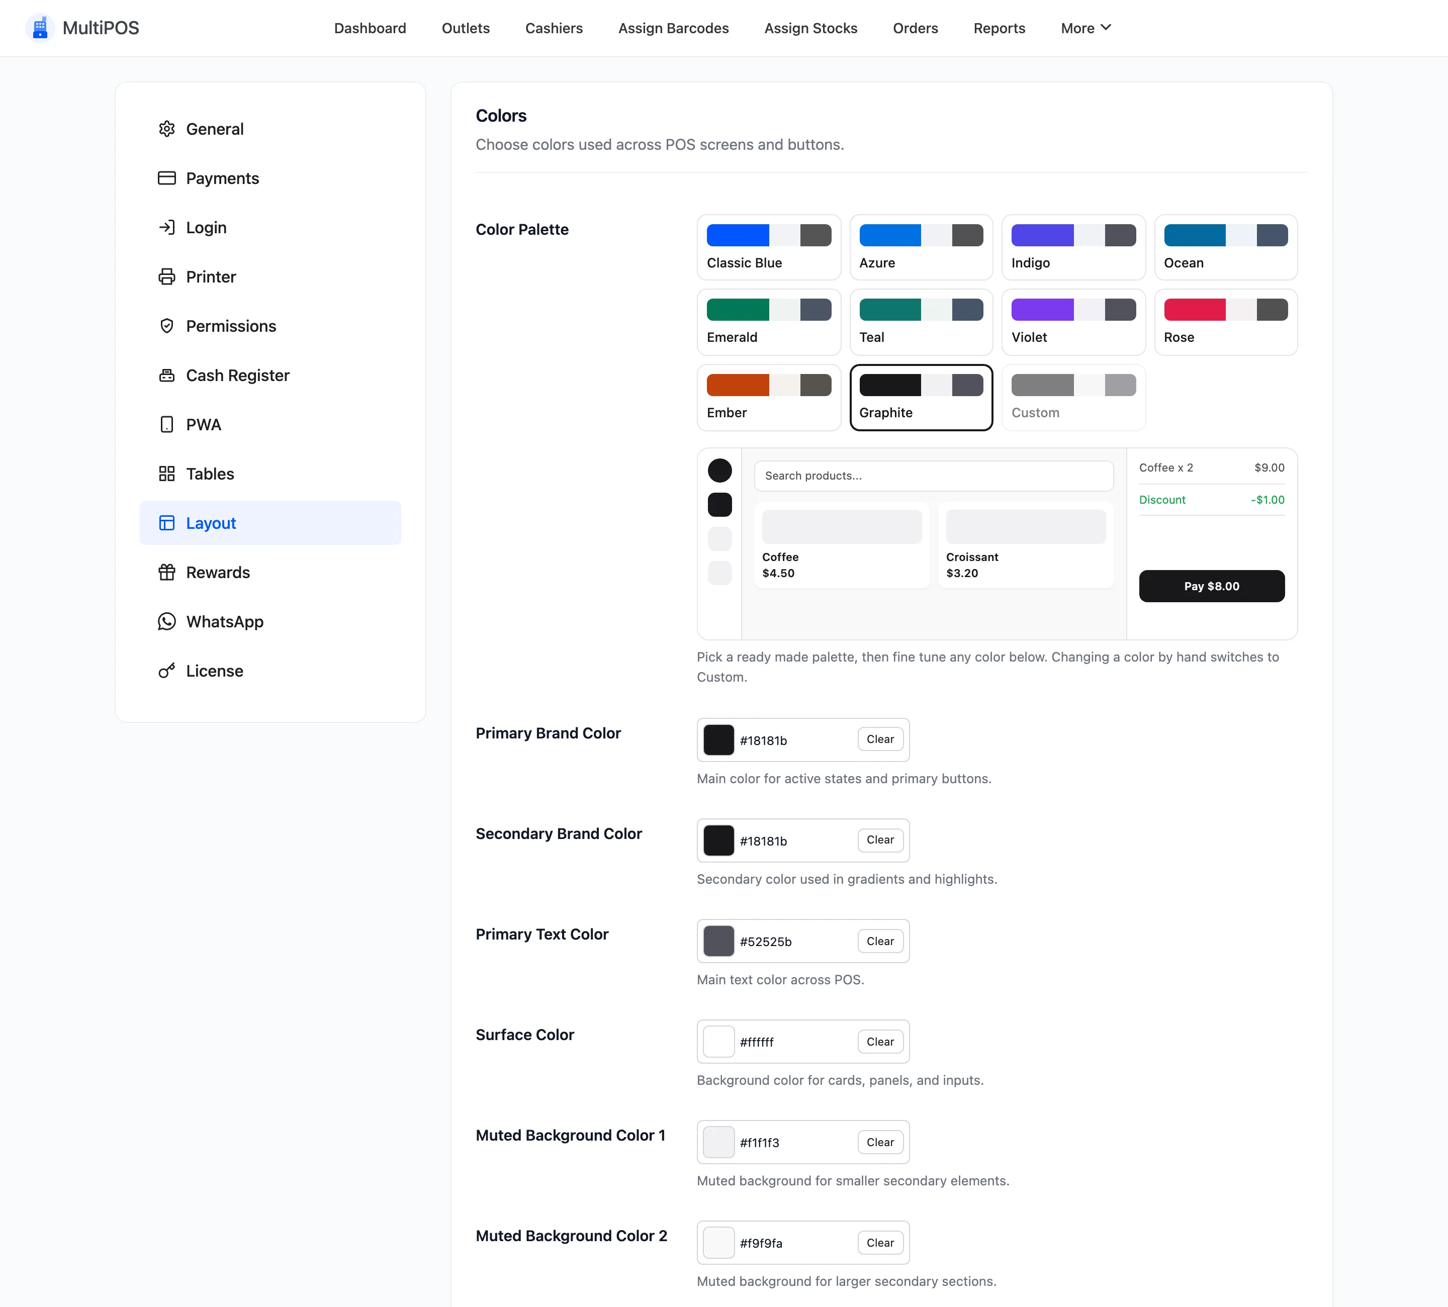Select the Graphite palette card
The image size is (1448, 1307).
(x=921, y=397)
